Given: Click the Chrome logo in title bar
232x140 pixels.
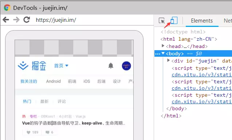Looking at the screenshot, I should click(x=7, y=8).
